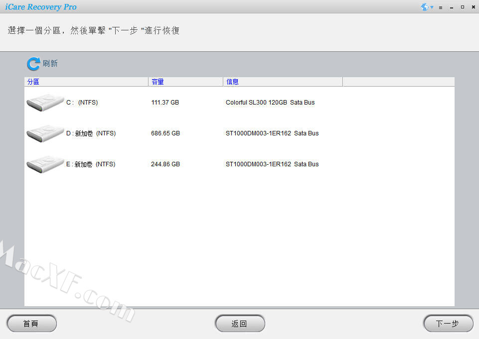The image size is (479, 339).
Task: Select the 111.37 GB partition size
Action: (165, 103)
